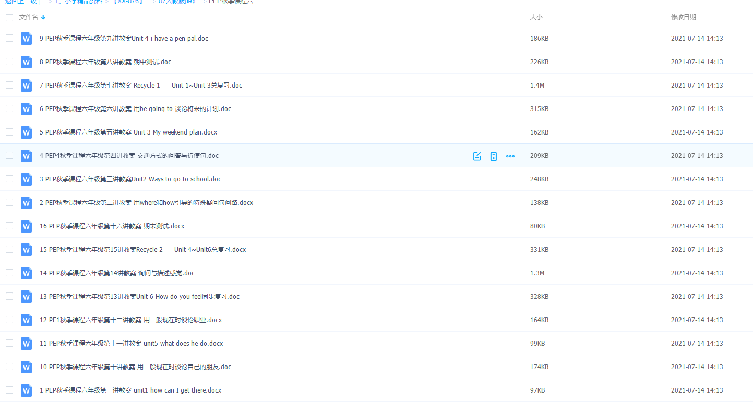
Task: Click Word icon for unit1 how can I get there
Action: click(26, 390)
